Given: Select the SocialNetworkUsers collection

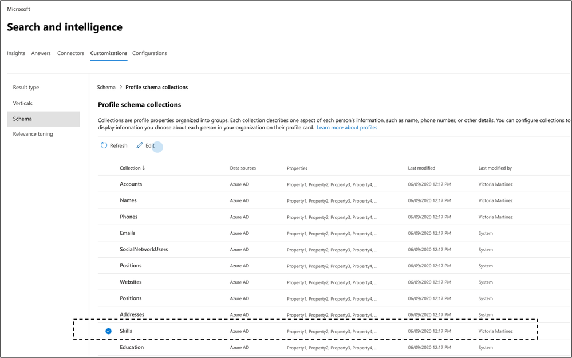Looking at the screenshot, I should [x=144, y=250].
